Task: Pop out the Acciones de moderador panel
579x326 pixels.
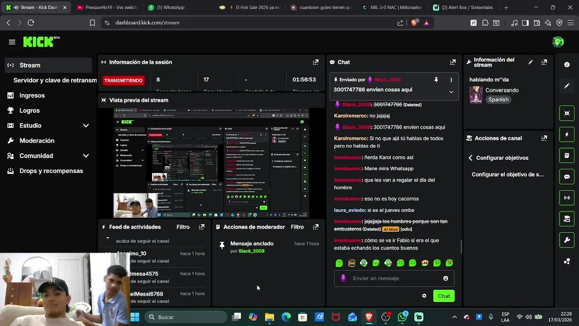Action: [x=316, y=227]
